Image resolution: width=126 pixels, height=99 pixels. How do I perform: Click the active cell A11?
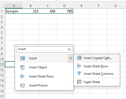10,64
